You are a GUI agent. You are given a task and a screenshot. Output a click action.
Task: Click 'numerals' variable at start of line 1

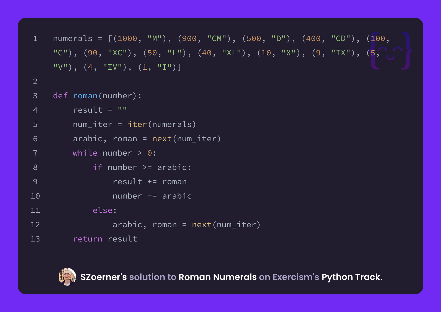[x=73, y=38]
